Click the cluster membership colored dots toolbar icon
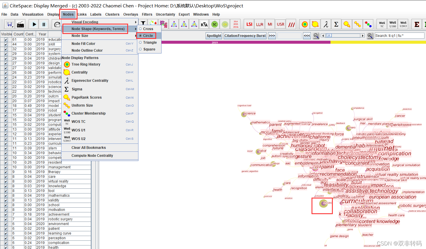This screenshot has height=249, width=426. [x=368, y=24]
